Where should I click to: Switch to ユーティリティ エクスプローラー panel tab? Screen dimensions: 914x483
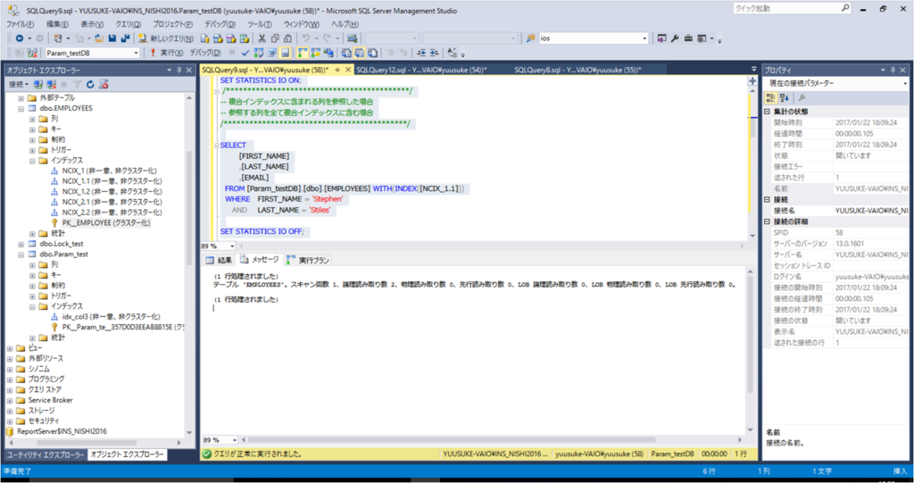coord(45,454)
